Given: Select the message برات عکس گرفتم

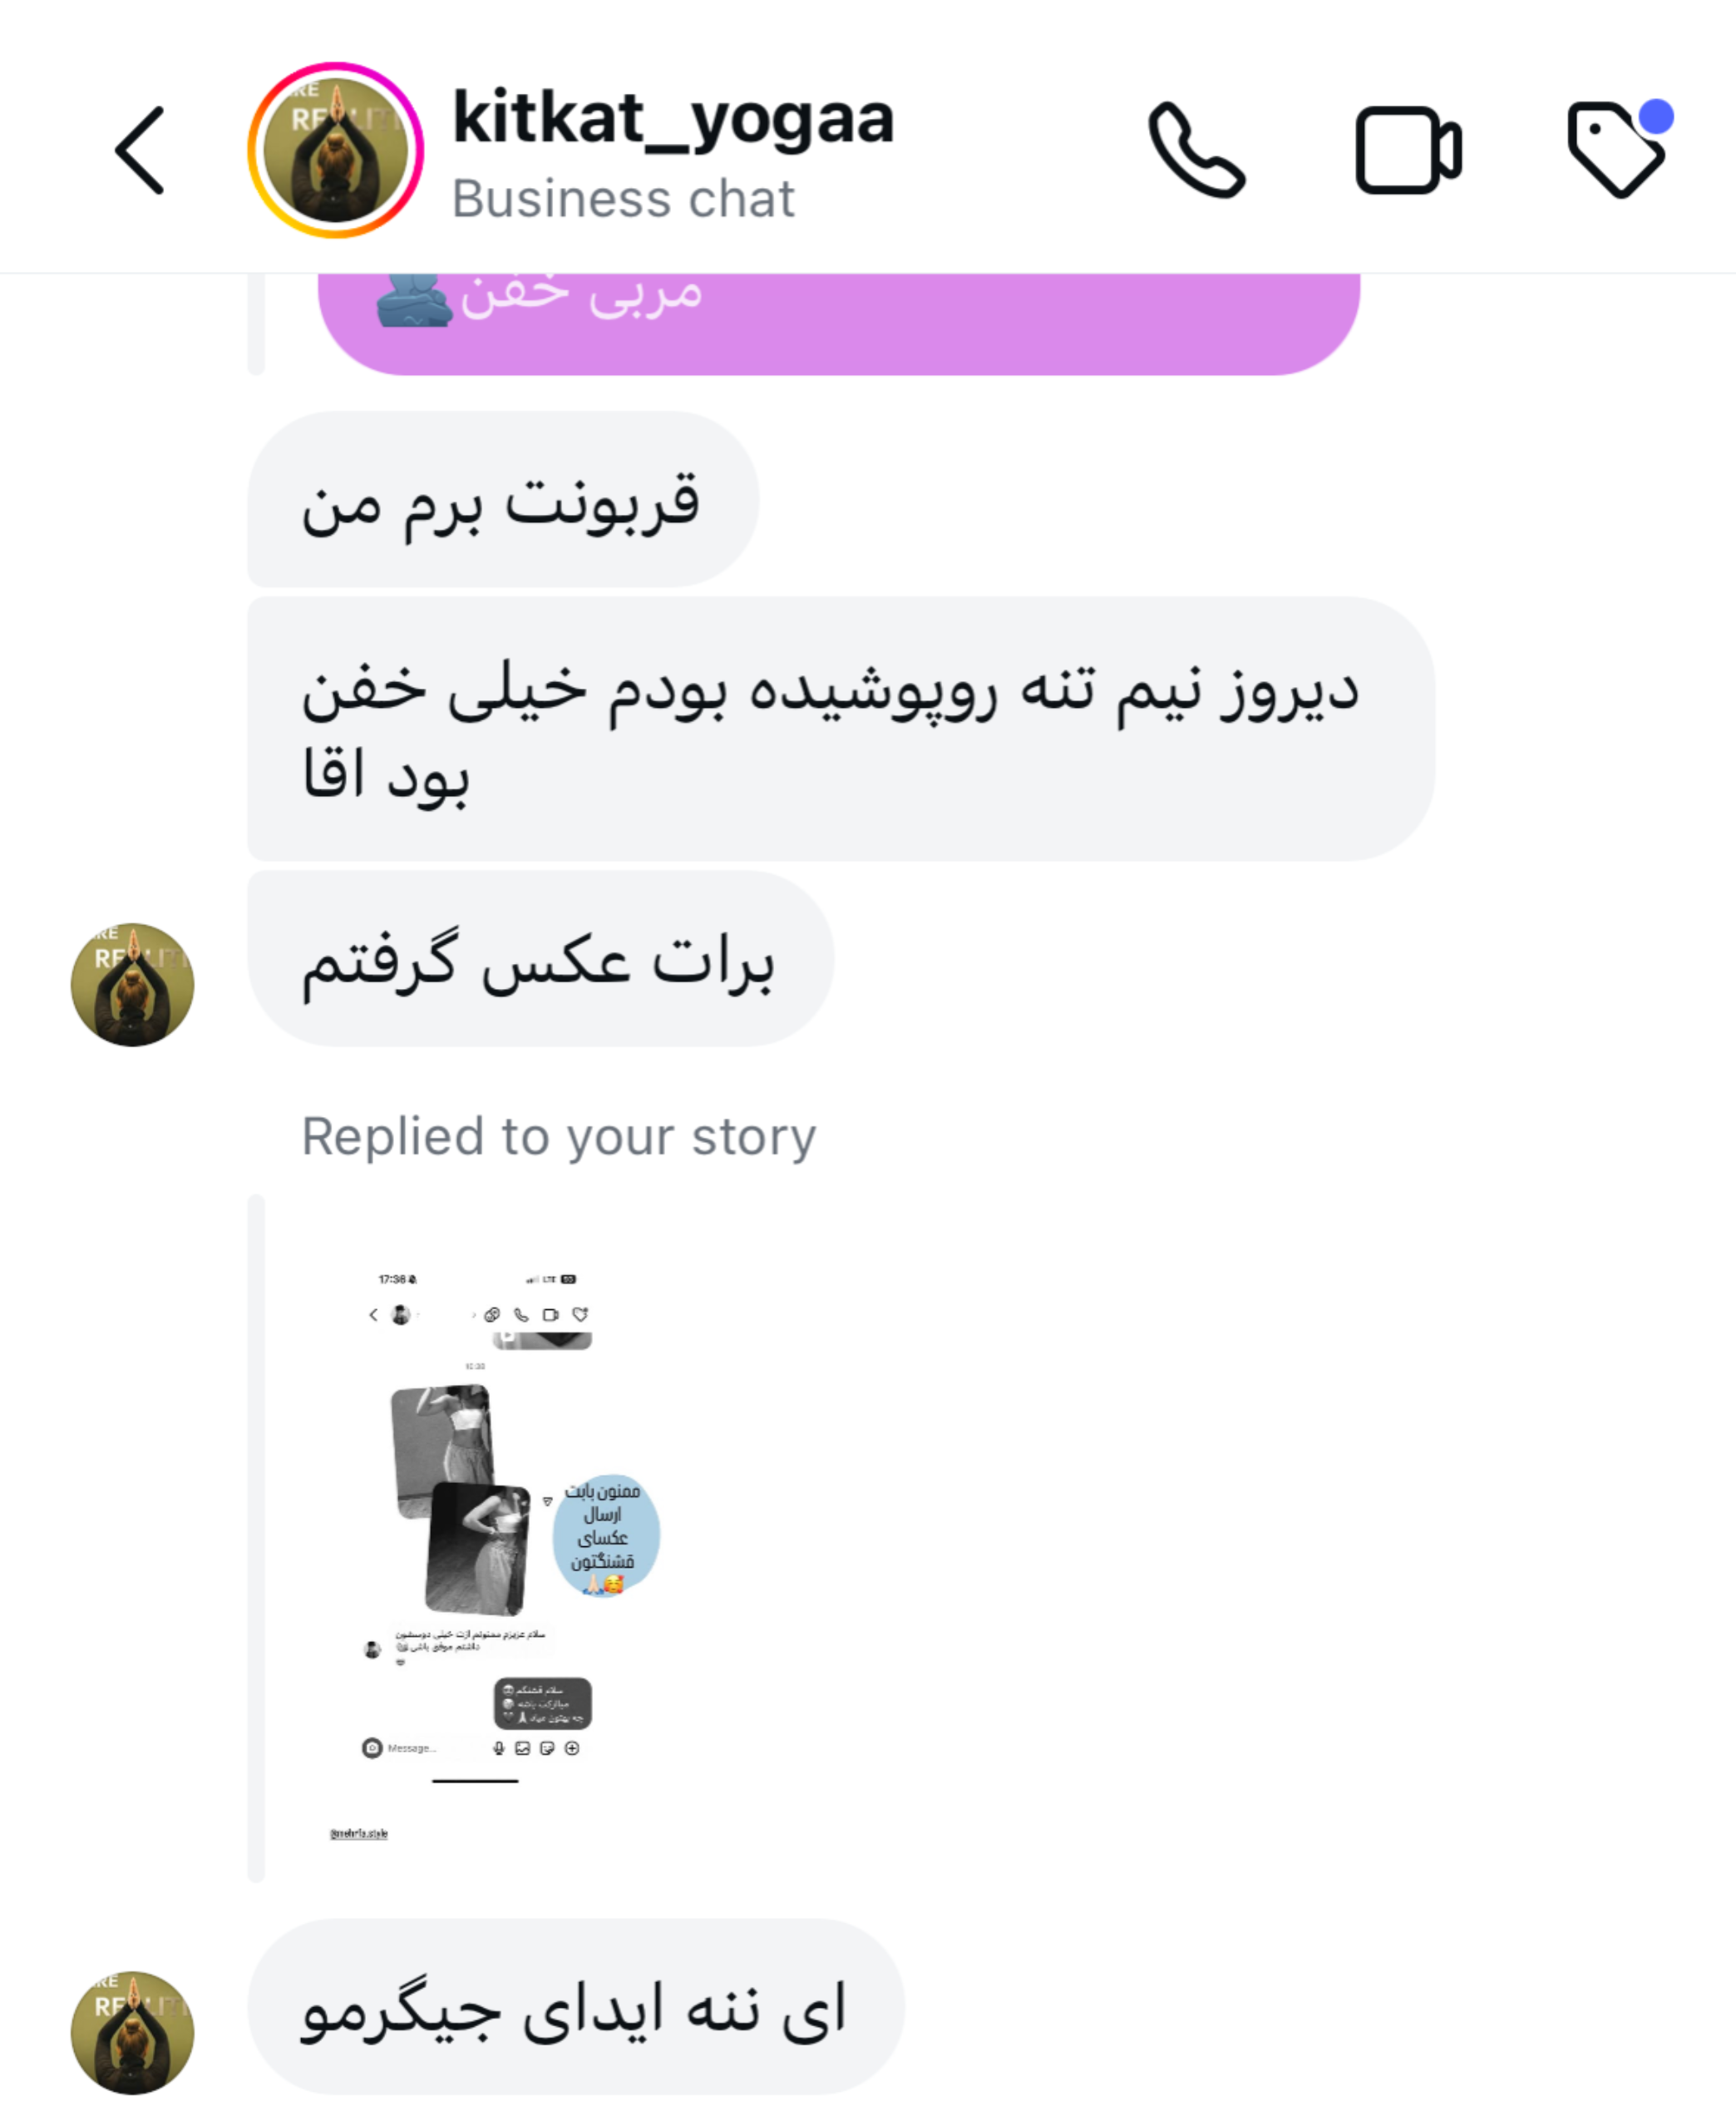Looking at the screenshot, I should 541,958.
